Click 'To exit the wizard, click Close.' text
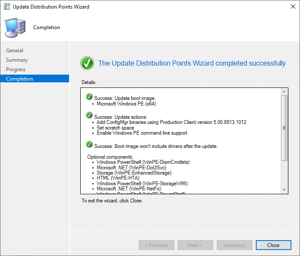300x256 pixels. (x=112, y=201)
